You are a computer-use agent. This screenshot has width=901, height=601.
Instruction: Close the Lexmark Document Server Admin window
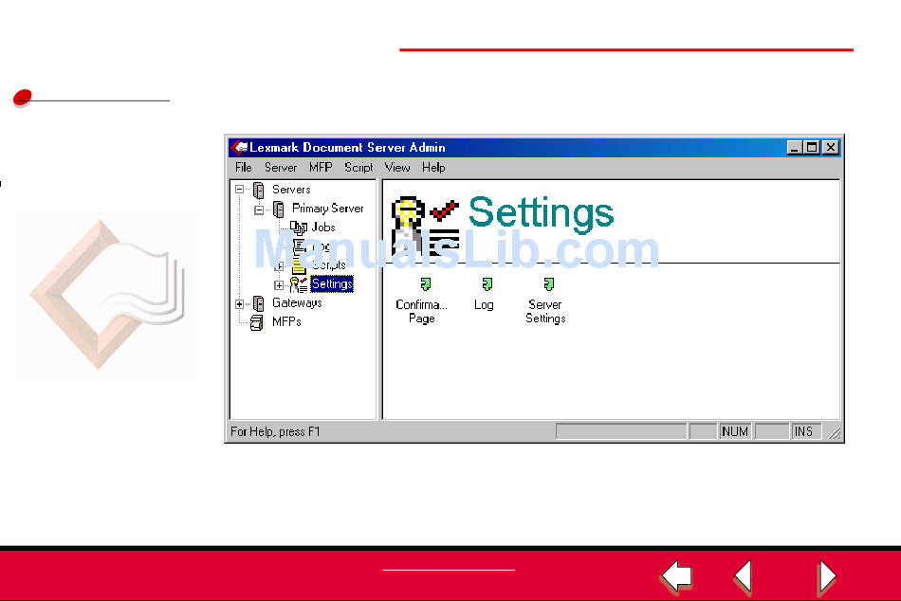click(x=831, y=148)
